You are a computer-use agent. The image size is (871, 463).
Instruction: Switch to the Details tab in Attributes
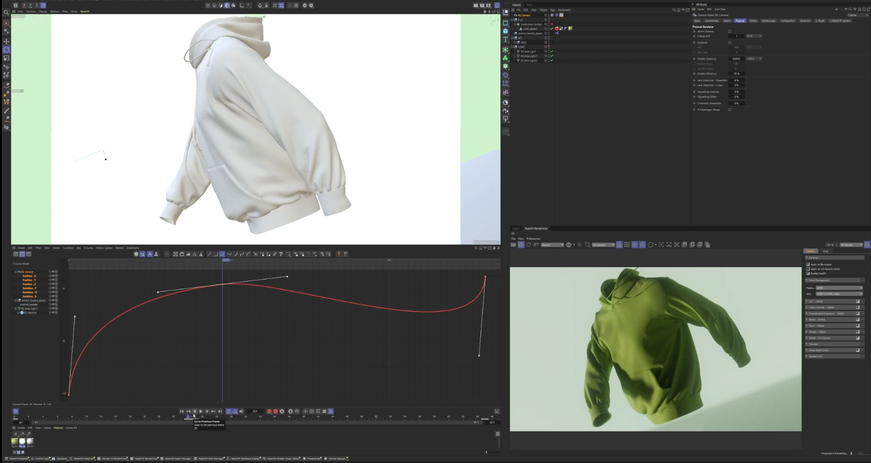[754, 20]
